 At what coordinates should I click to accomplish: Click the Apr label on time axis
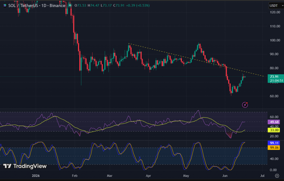pos(148,175)
